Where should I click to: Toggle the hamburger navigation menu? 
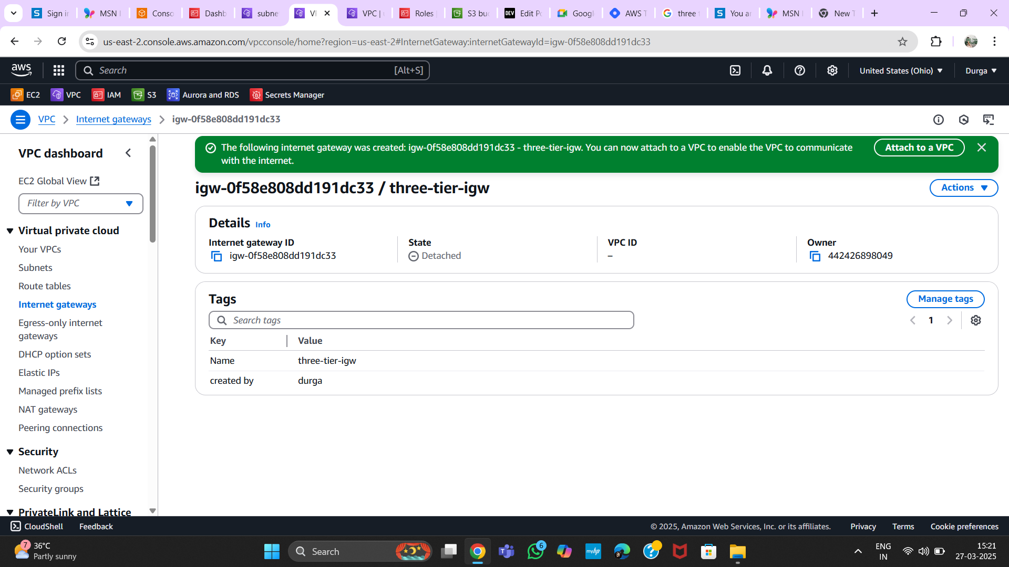tap(20, 120)
